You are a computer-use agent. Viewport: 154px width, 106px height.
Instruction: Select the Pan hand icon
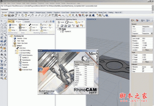click(x=33, y=15)
